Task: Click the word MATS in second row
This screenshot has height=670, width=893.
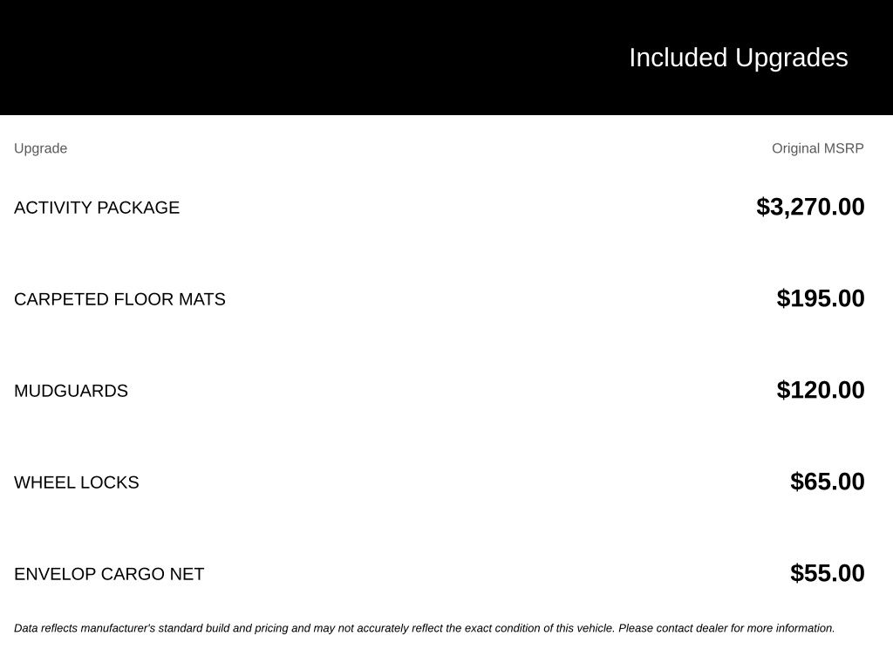Action: click(x=201, y=299)
